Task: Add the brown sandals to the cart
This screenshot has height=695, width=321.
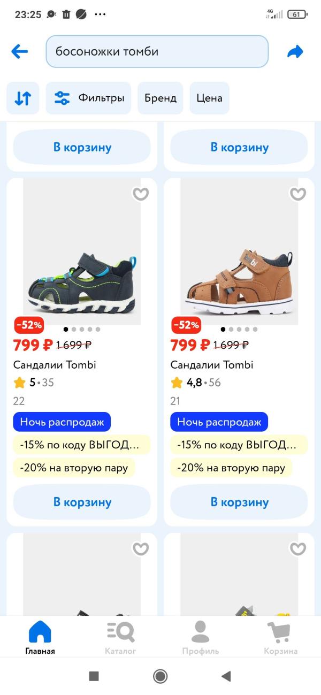Action: pyautogui.click(x=239, y=502)
